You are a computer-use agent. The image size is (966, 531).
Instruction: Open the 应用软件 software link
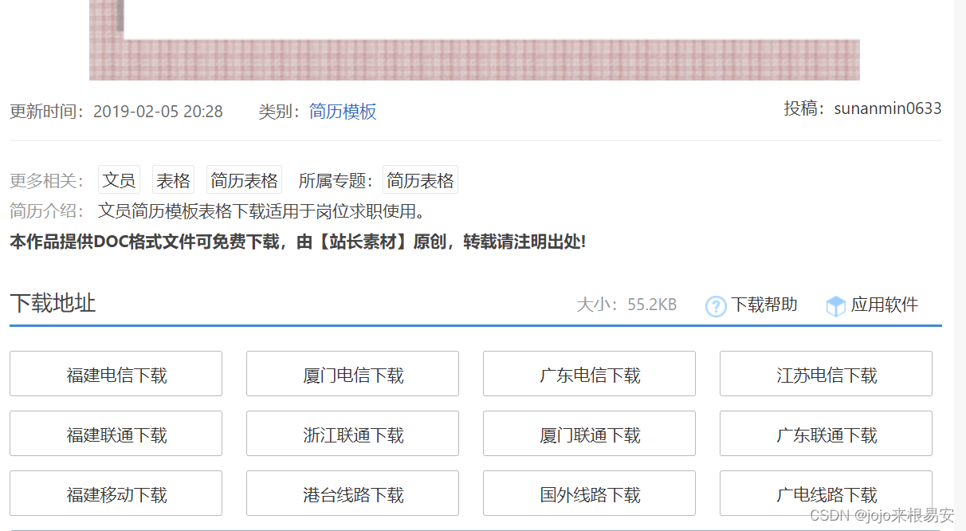coord(885,305)
